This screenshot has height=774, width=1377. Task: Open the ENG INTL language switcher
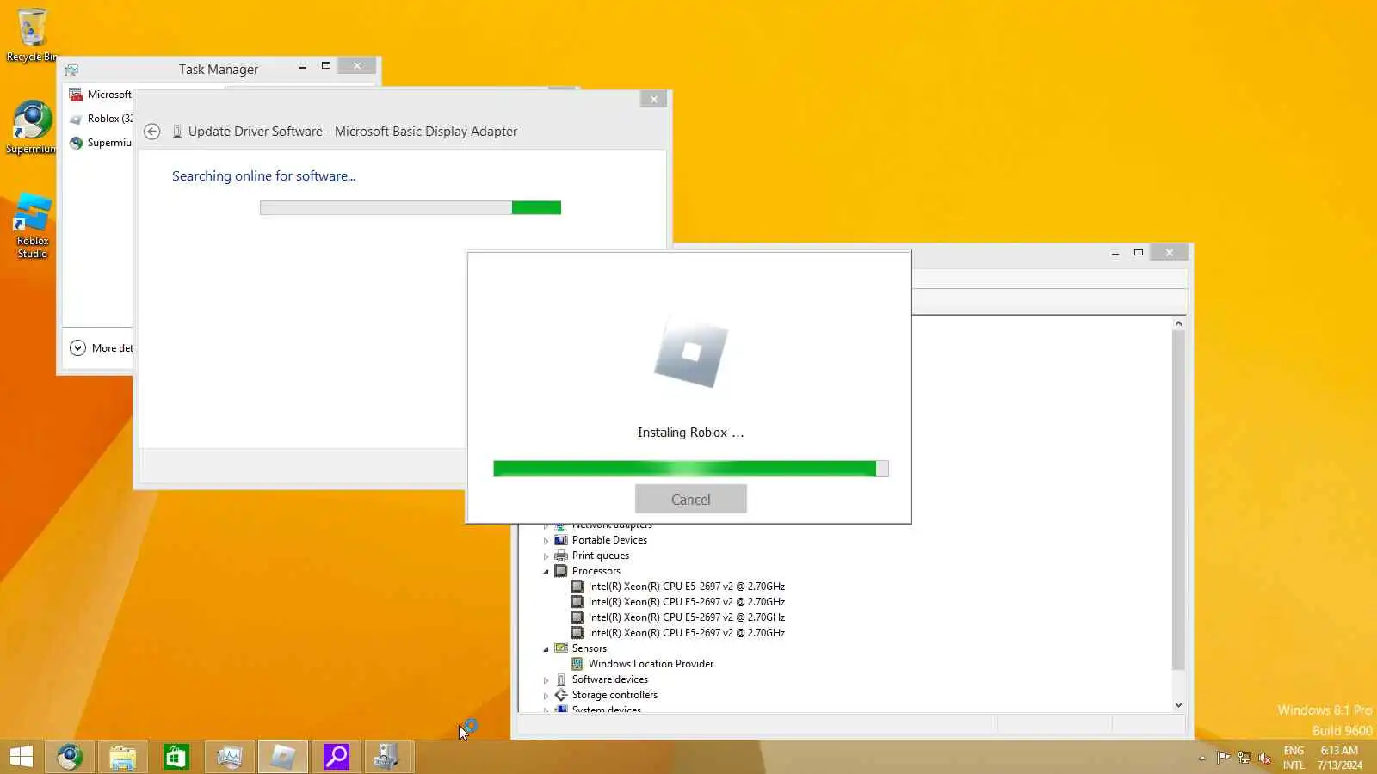(x=1294, y=758)
